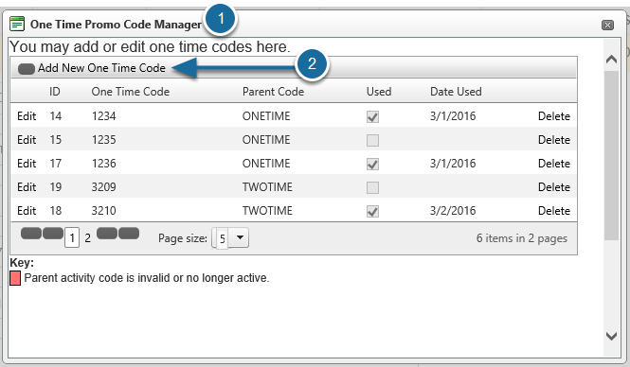Click the code value 3209
The width and height of the screenshot is (630, 367).
tap(103, 187)
